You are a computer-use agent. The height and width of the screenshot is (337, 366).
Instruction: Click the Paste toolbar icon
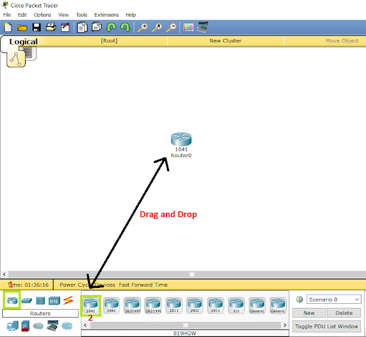click(x=97, y=27)
